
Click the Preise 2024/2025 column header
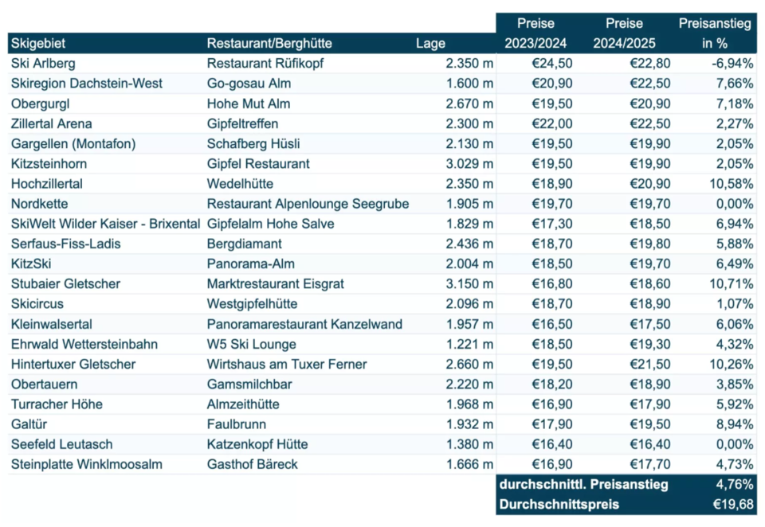click(x=624, y=33)
